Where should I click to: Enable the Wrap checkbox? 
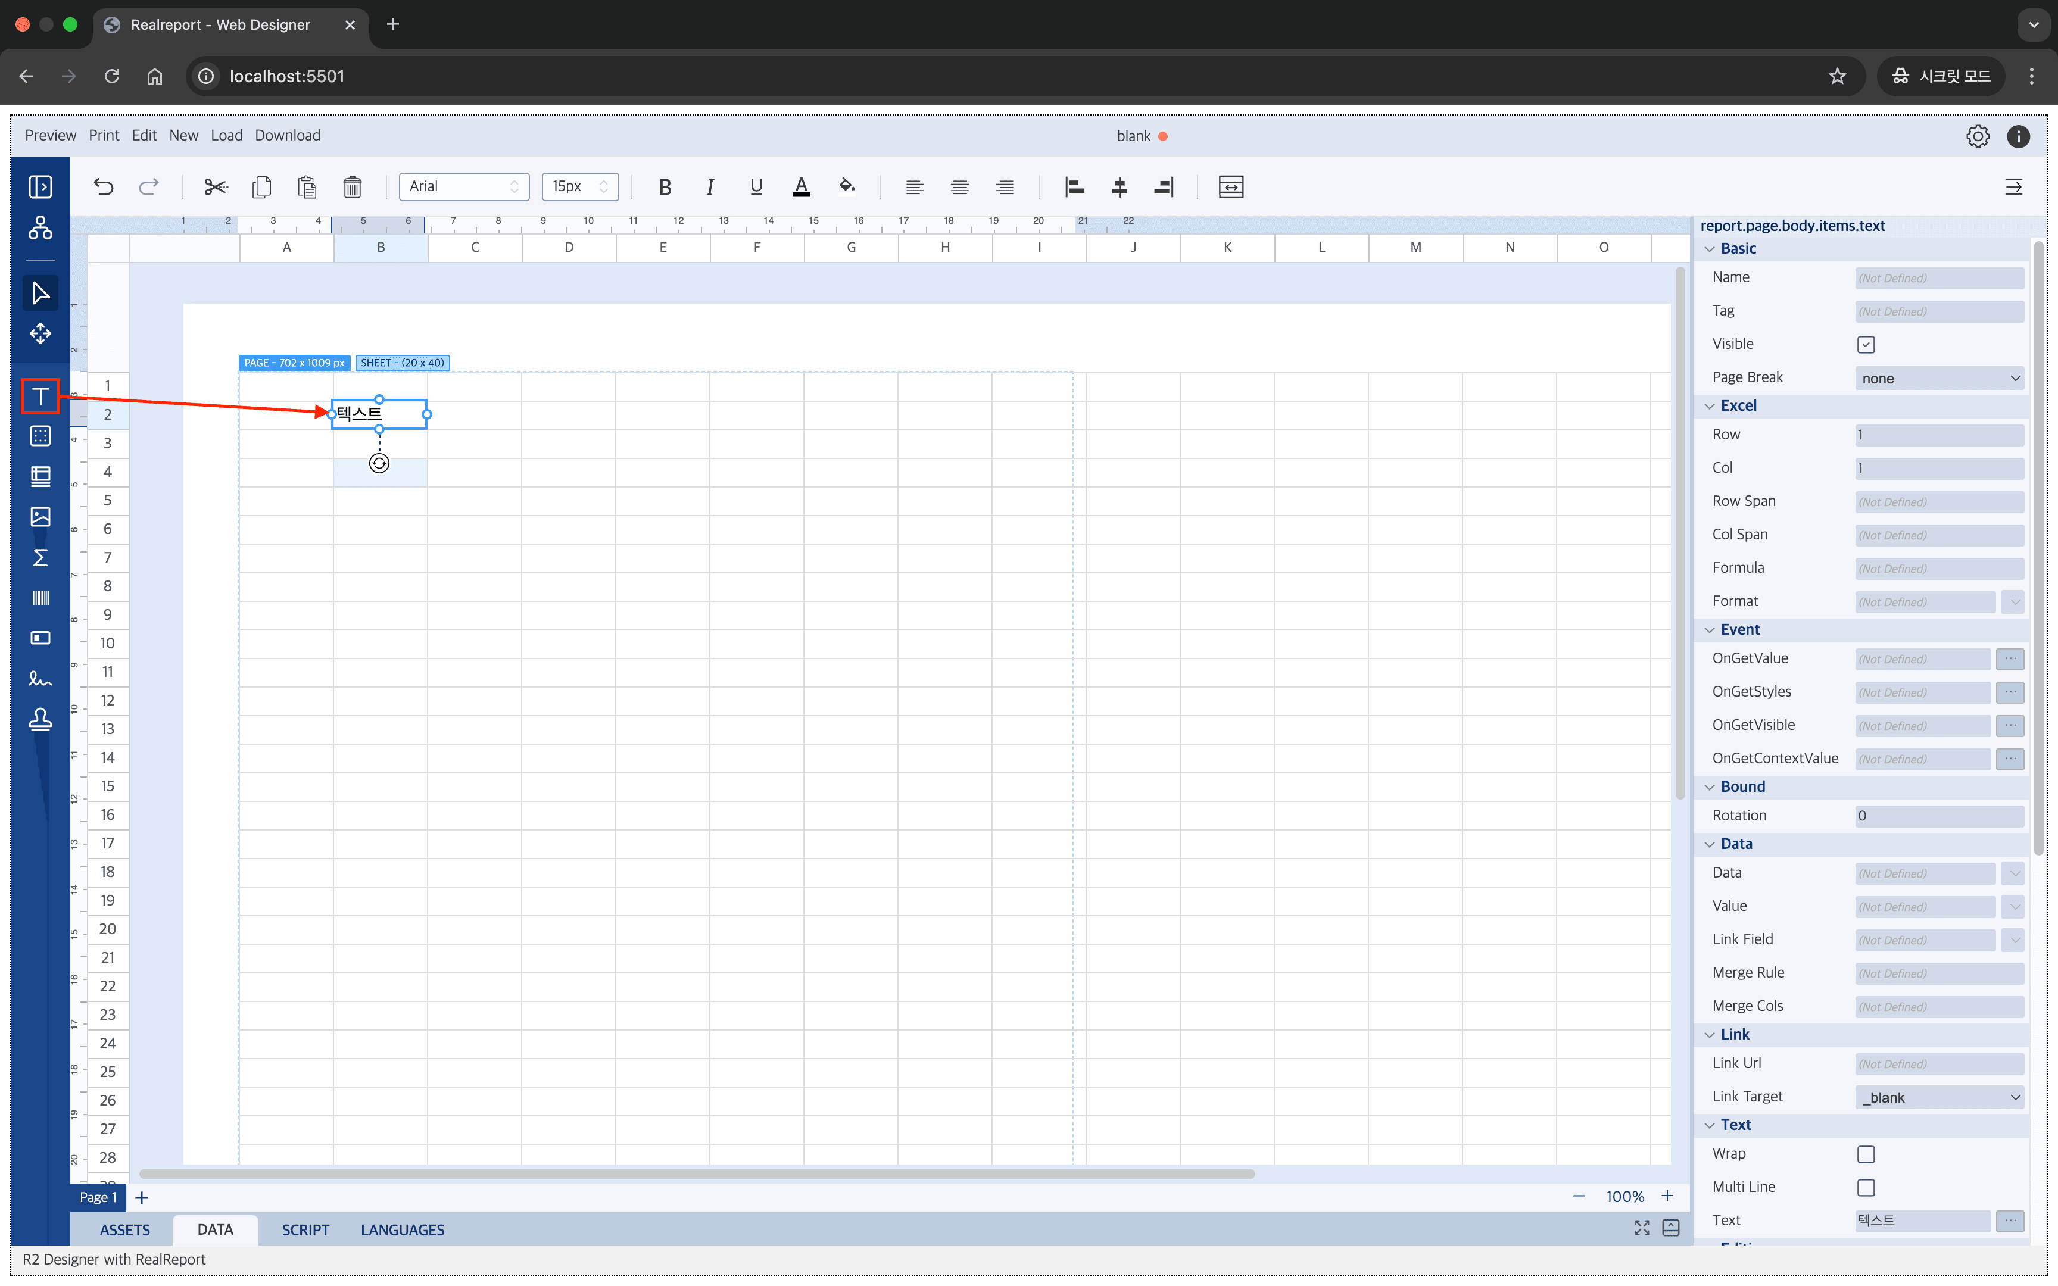coord(1866,1154)
